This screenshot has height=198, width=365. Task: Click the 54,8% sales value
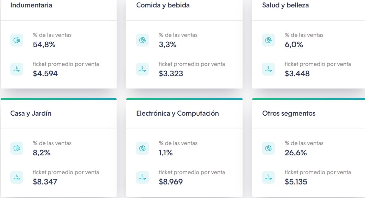tap(44, 45)
